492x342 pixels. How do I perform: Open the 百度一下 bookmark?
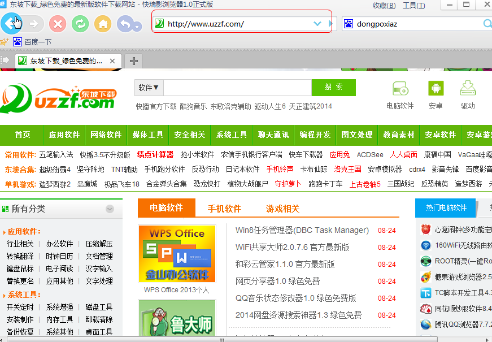click(x=32, y=42)
